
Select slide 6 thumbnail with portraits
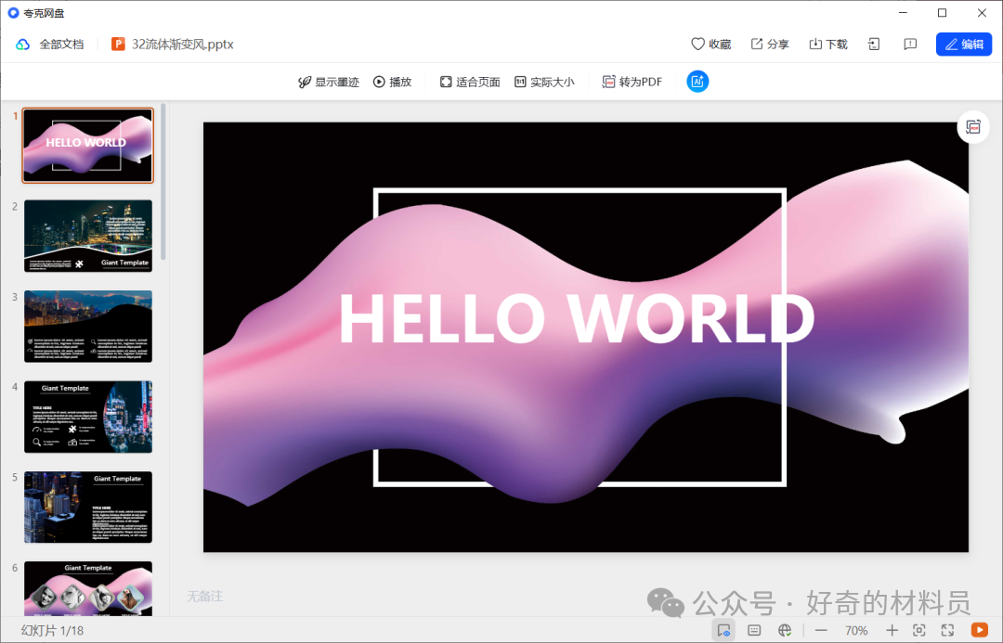pyautogui.click(x=88, y=588)
